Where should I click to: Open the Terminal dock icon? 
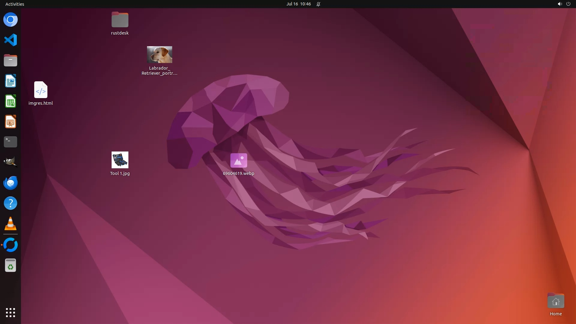pos(10,142)
